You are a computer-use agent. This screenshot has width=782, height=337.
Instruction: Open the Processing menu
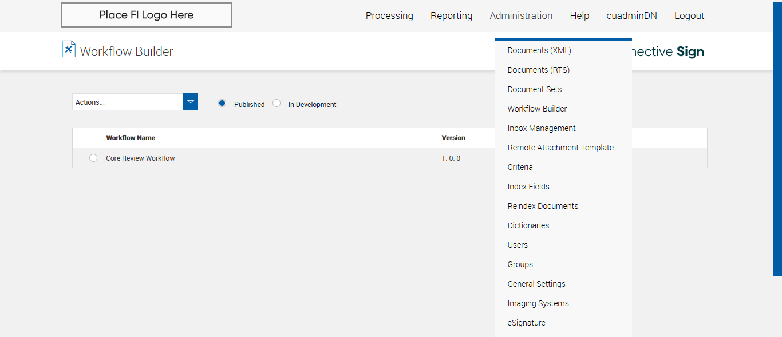click(x=389, y=15)
